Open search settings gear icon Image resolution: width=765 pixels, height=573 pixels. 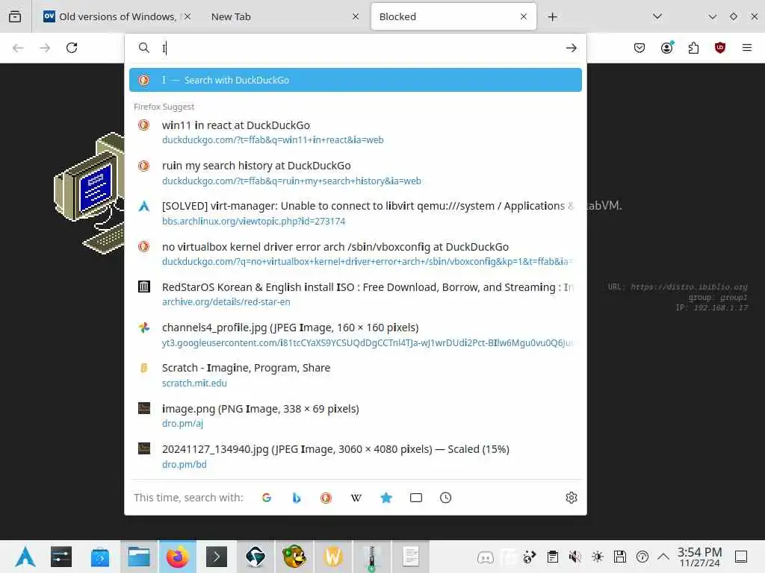(572, 498)
